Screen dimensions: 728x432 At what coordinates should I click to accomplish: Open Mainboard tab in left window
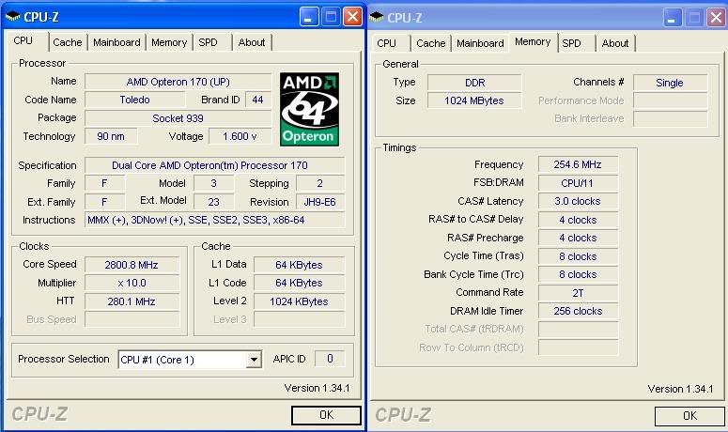coord(116,42)
